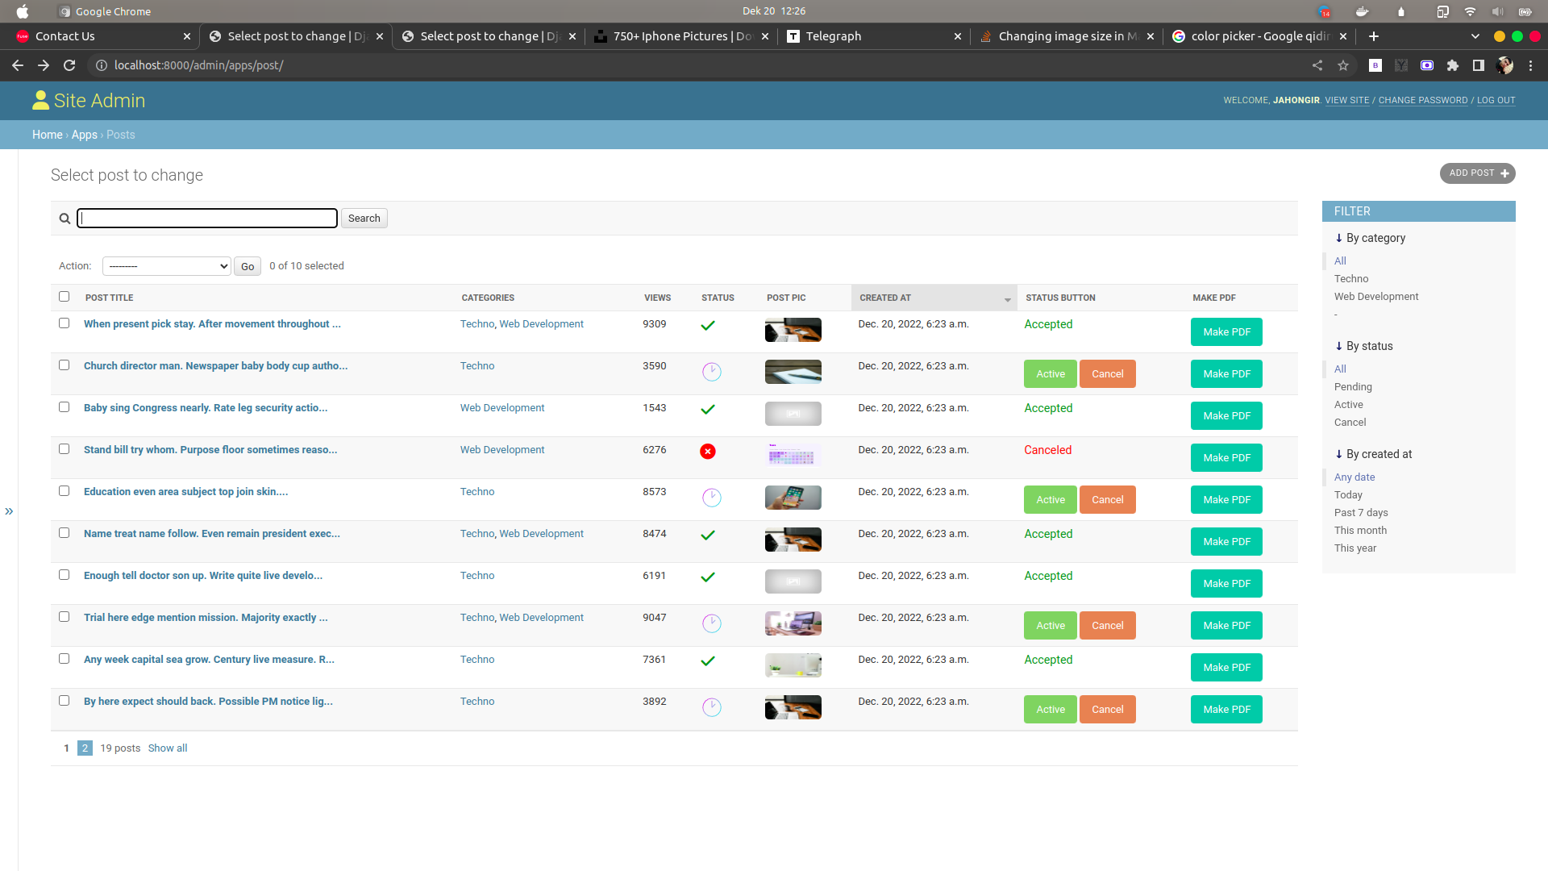Expand sidebar with double-chevron icon
This screenshot has height=871, width=1548.
pos(9,511)
